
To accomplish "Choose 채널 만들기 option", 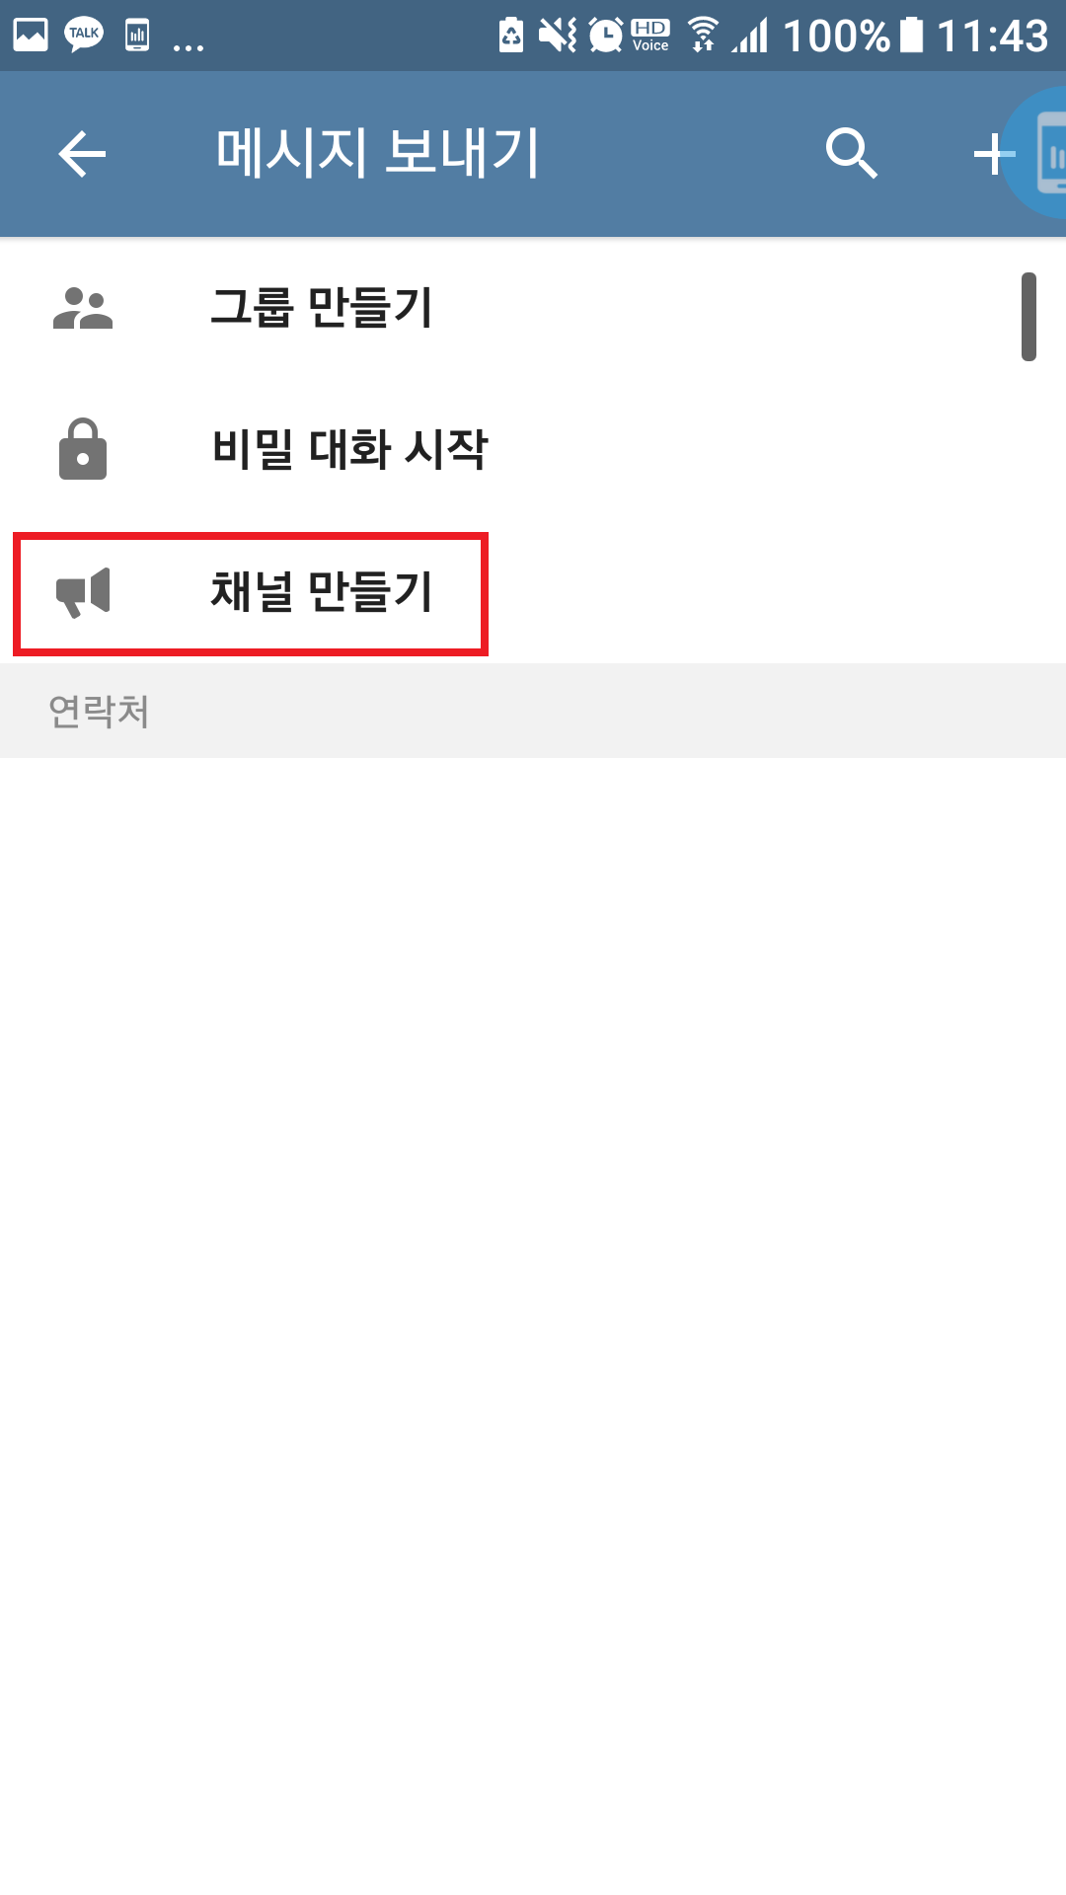I will (x=533, y=592).
